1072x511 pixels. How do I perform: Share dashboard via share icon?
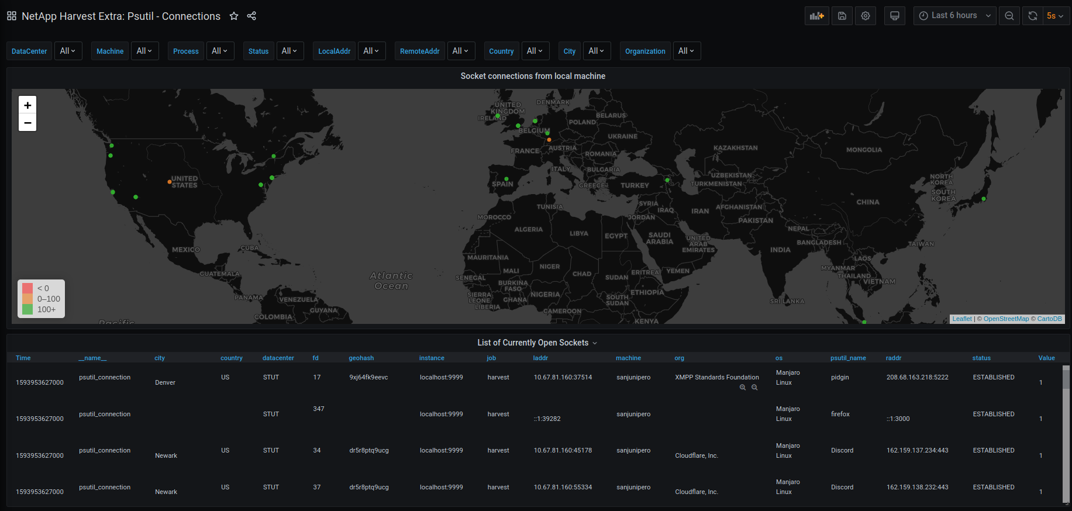(251, 16)
